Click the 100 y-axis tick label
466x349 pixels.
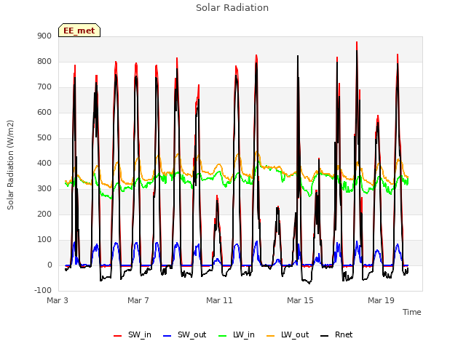pyautogui.click(x=44, y=240)
